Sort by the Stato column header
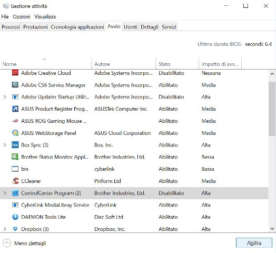276x253 pixels. 178,64
